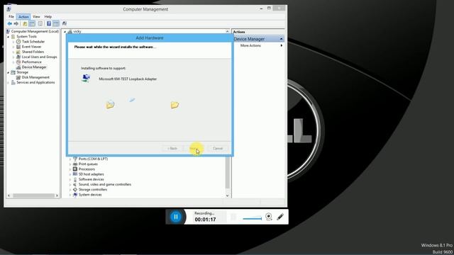Collapse the vicky computer node
Screen dimensions: 454x255
[65, 31]
